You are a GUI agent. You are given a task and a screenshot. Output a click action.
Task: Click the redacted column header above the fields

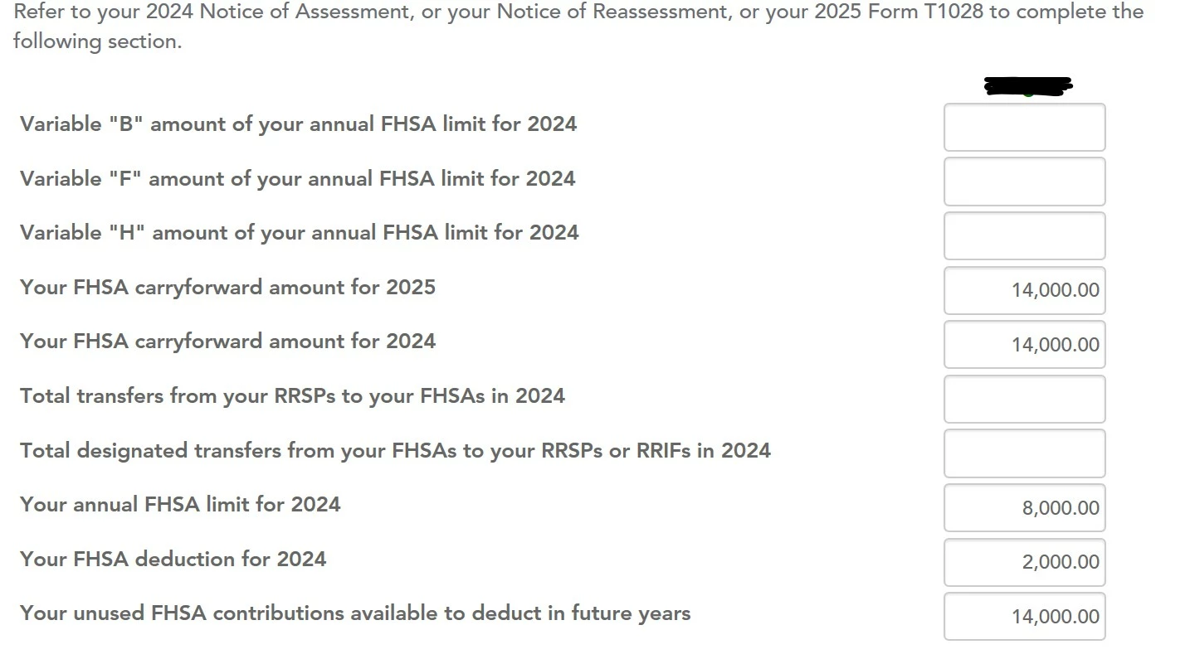point(1028,85)
